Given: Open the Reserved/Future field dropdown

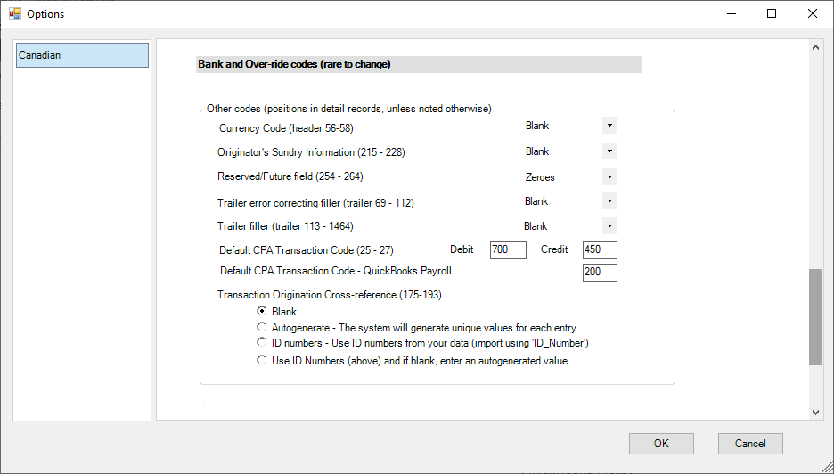Looking at the screenshot, I should click(609, 177).
